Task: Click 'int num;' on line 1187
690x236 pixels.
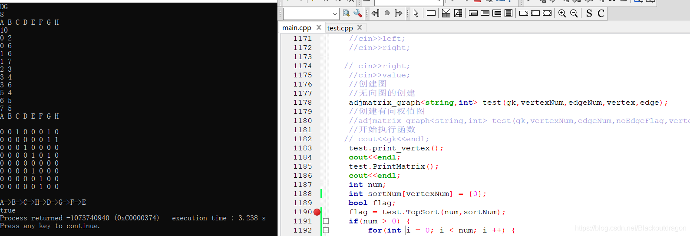Action: [x=367, y=185]
